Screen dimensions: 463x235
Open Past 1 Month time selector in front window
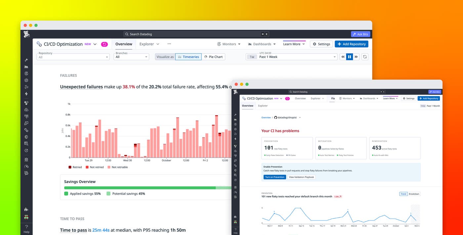430,106
